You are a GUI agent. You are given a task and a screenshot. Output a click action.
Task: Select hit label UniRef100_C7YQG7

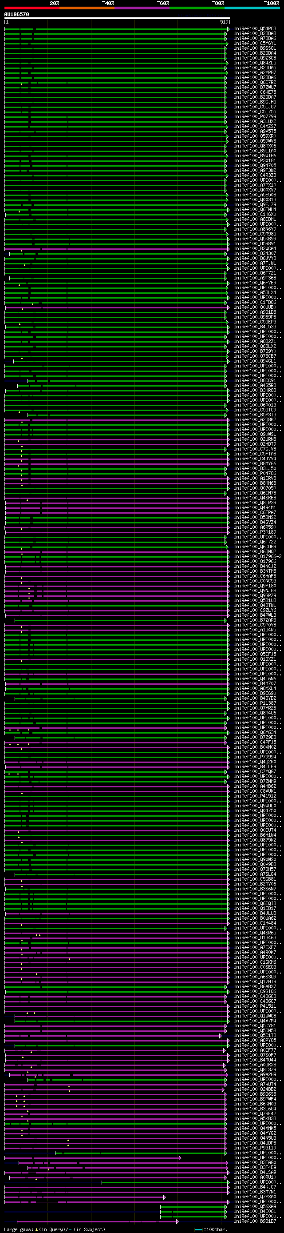(x=254, y=771)
